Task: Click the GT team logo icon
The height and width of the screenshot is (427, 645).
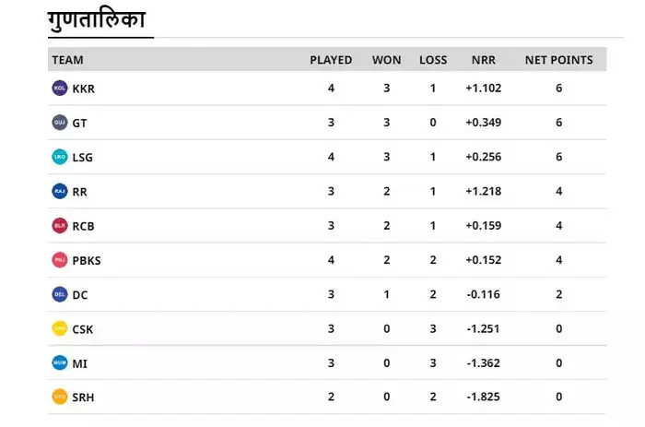Action: [60, 123]
